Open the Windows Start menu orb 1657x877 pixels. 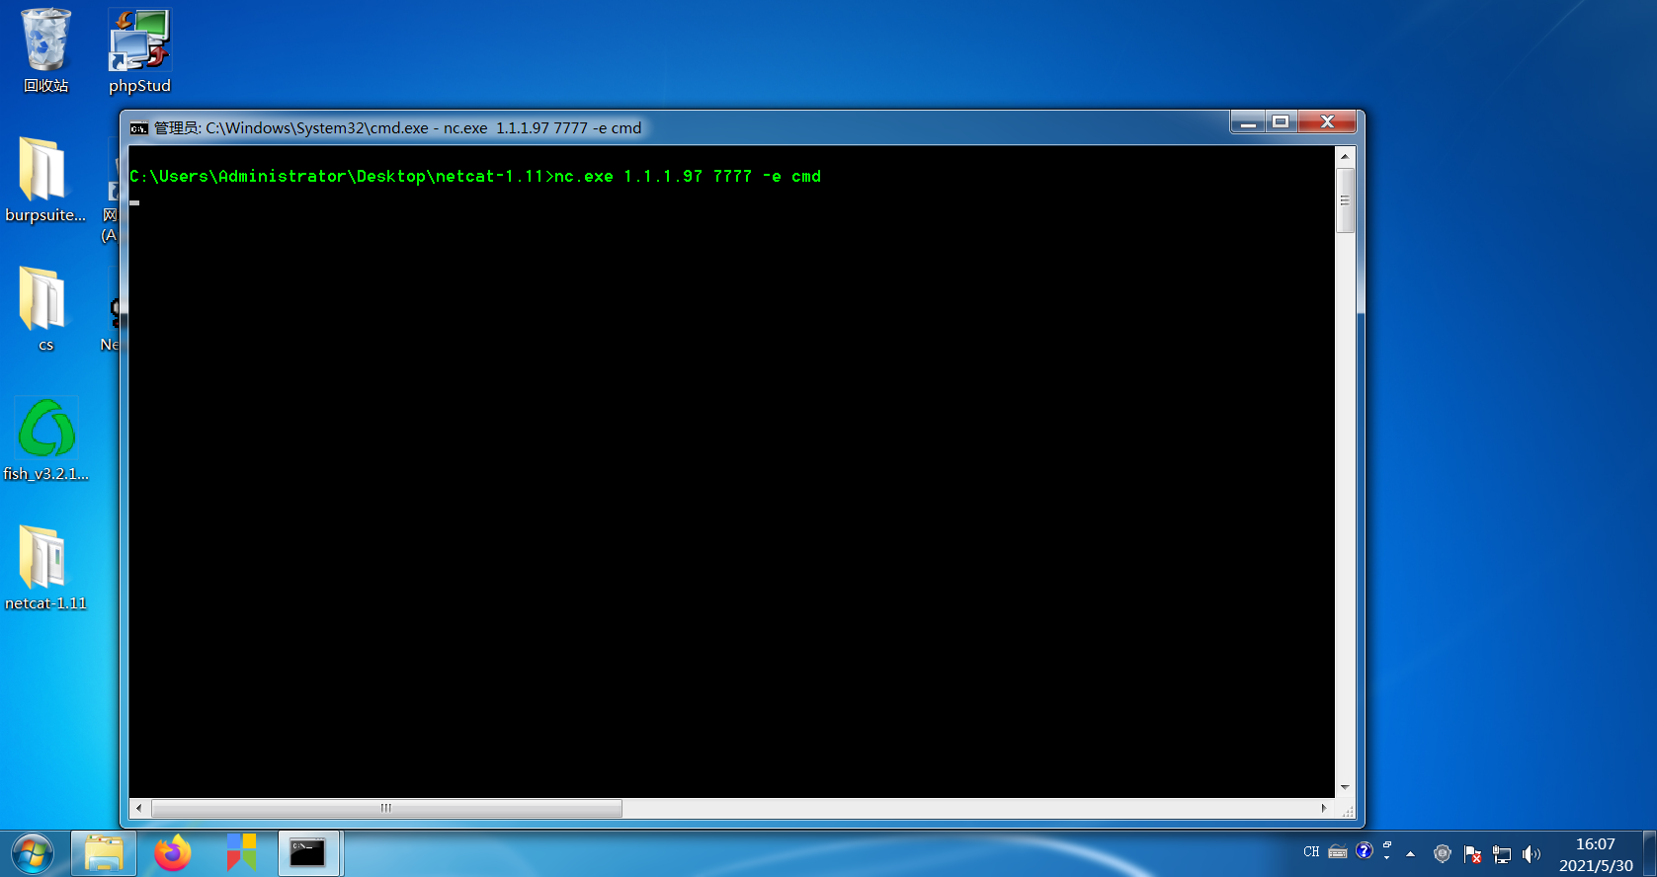coord(33,853)
